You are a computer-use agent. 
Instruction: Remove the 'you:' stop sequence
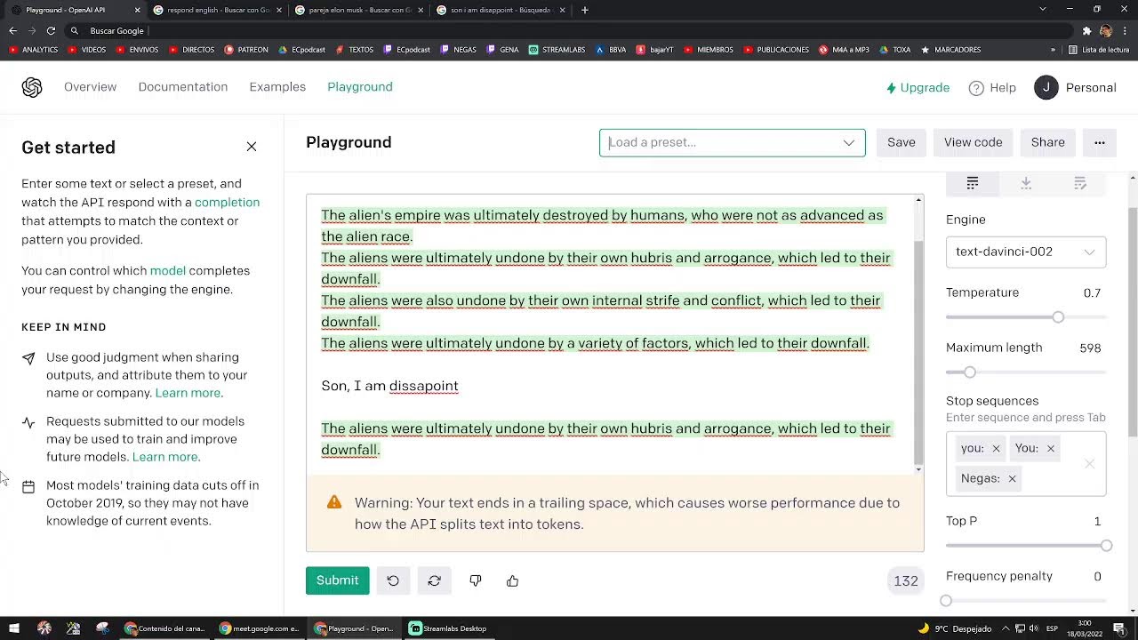(x=996, y=448)
